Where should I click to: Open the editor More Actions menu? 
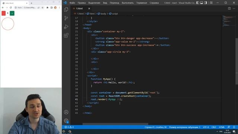[234, 9]
